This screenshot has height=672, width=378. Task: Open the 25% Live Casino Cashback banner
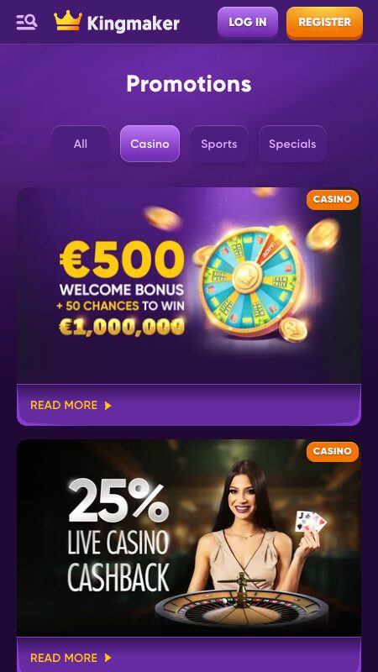188,538
